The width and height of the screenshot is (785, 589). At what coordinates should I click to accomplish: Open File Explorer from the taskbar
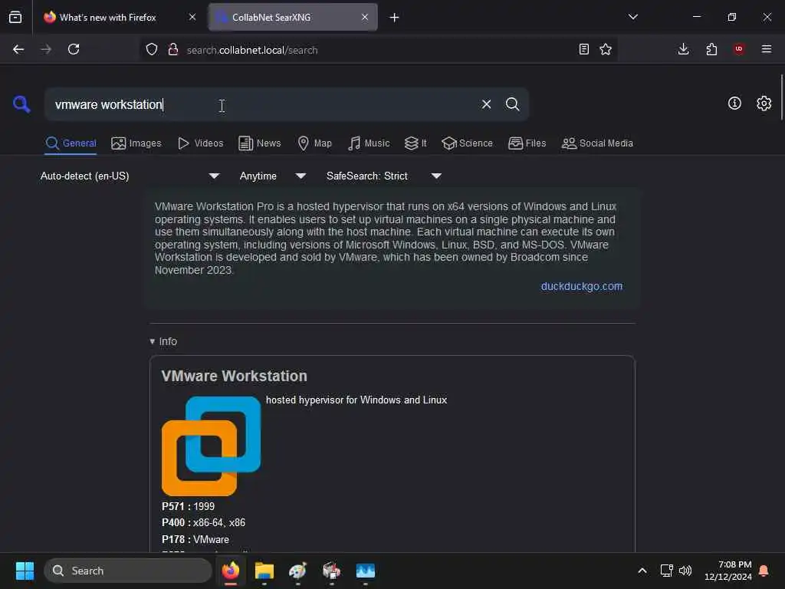(264, 571)
